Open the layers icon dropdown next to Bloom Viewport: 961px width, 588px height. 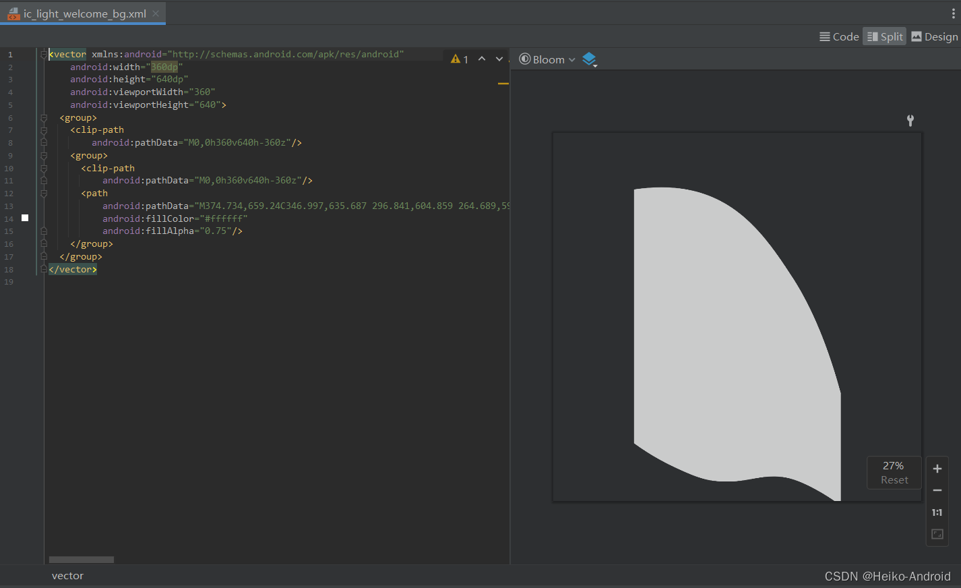pos(590,59)
